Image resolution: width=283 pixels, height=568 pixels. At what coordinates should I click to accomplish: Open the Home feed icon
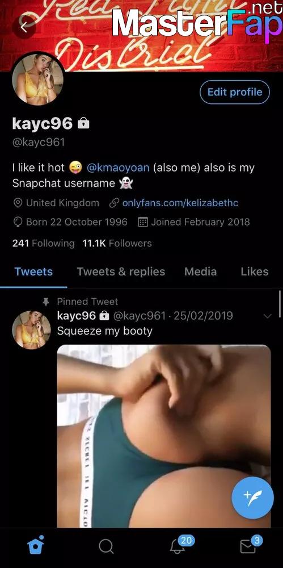36,544
